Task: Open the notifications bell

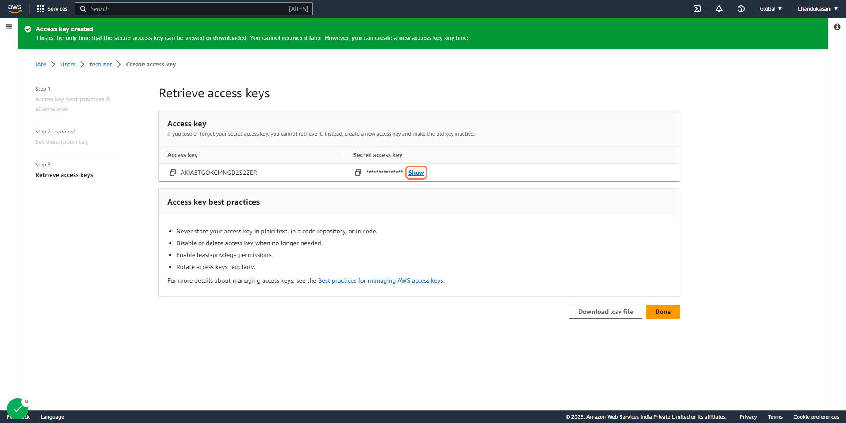Action: [719, 9]
